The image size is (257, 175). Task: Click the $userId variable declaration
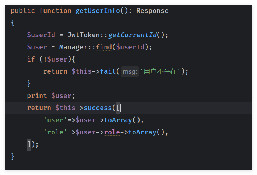[x=41, y=35]
